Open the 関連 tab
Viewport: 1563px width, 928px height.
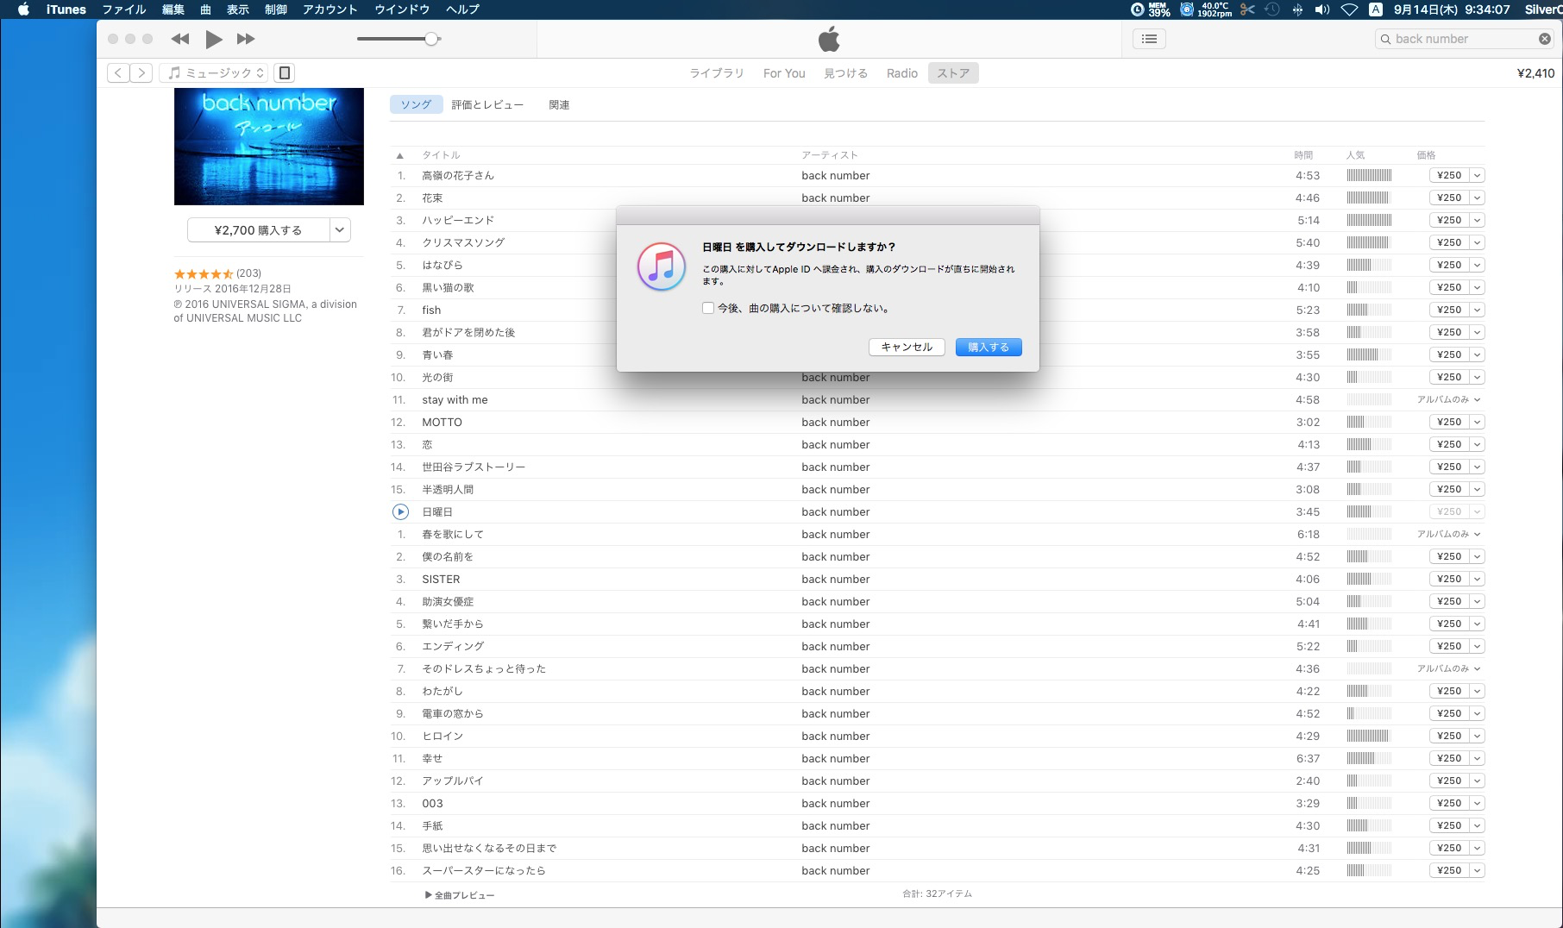point(559,105)
